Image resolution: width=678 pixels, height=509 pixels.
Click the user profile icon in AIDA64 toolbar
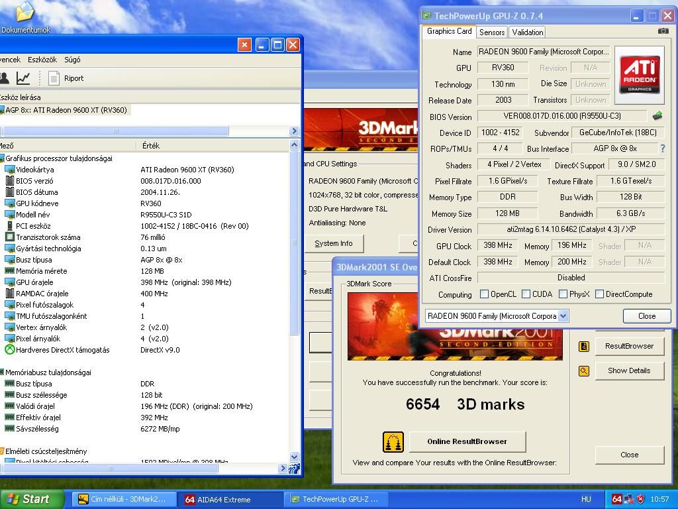pos(5,78)
